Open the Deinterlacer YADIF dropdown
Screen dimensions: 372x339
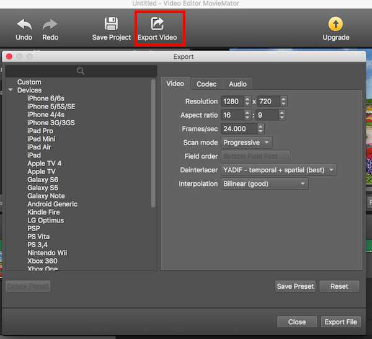point(278,170)
